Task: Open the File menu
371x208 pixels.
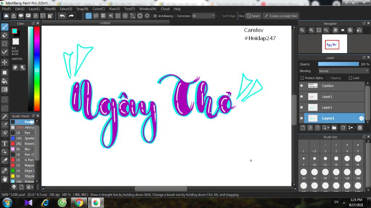Action: pos(7,9)
